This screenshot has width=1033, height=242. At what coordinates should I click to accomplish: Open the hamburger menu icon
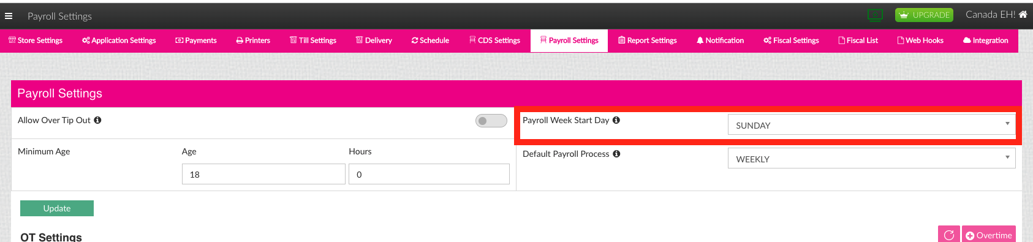[x=9, y=16]
